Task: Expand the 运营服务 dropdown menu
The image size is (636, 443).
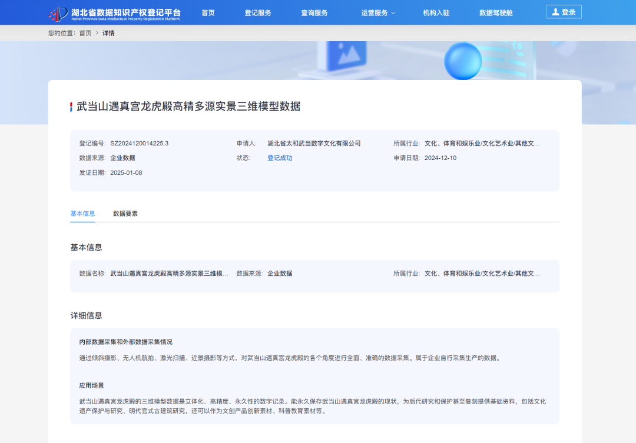Action: [373, 12]
